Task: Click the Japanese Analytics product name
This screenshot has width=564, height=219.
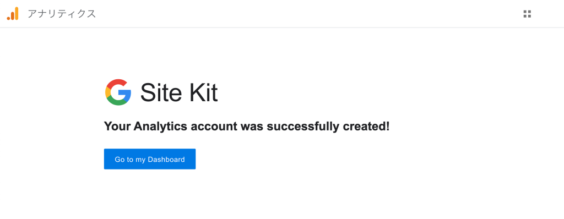Action: 62,14
